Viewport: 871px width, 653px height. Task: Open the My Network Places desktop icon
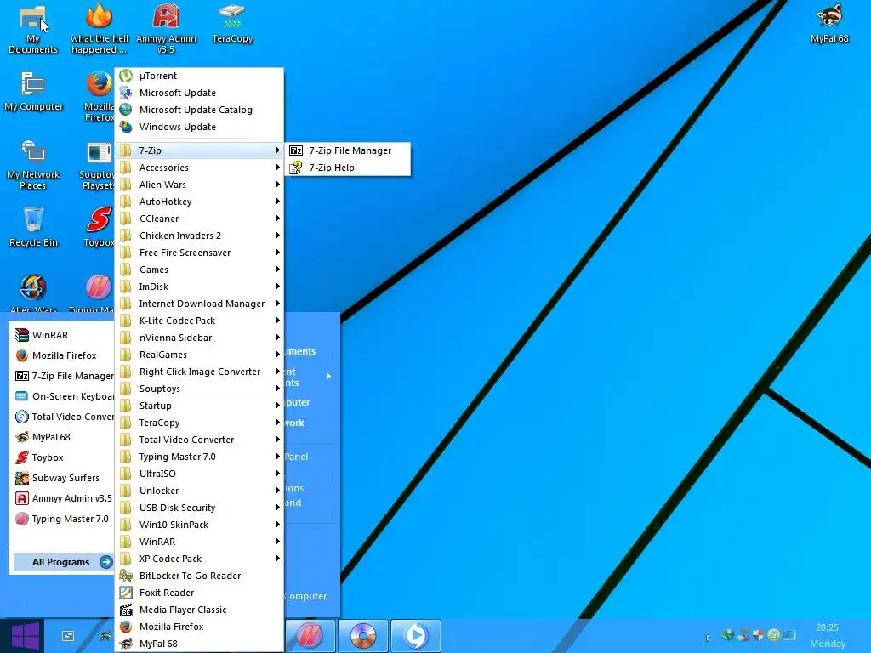point(33,165)
